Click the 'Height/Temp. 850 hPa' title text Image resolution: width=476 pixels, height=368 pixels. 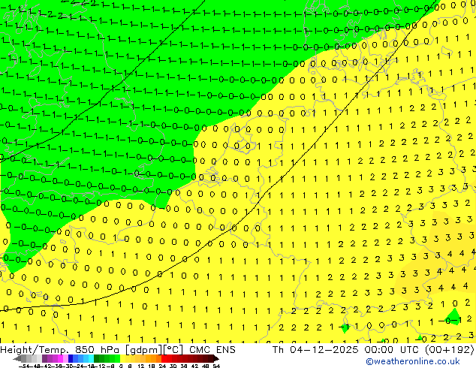(59, 349)
